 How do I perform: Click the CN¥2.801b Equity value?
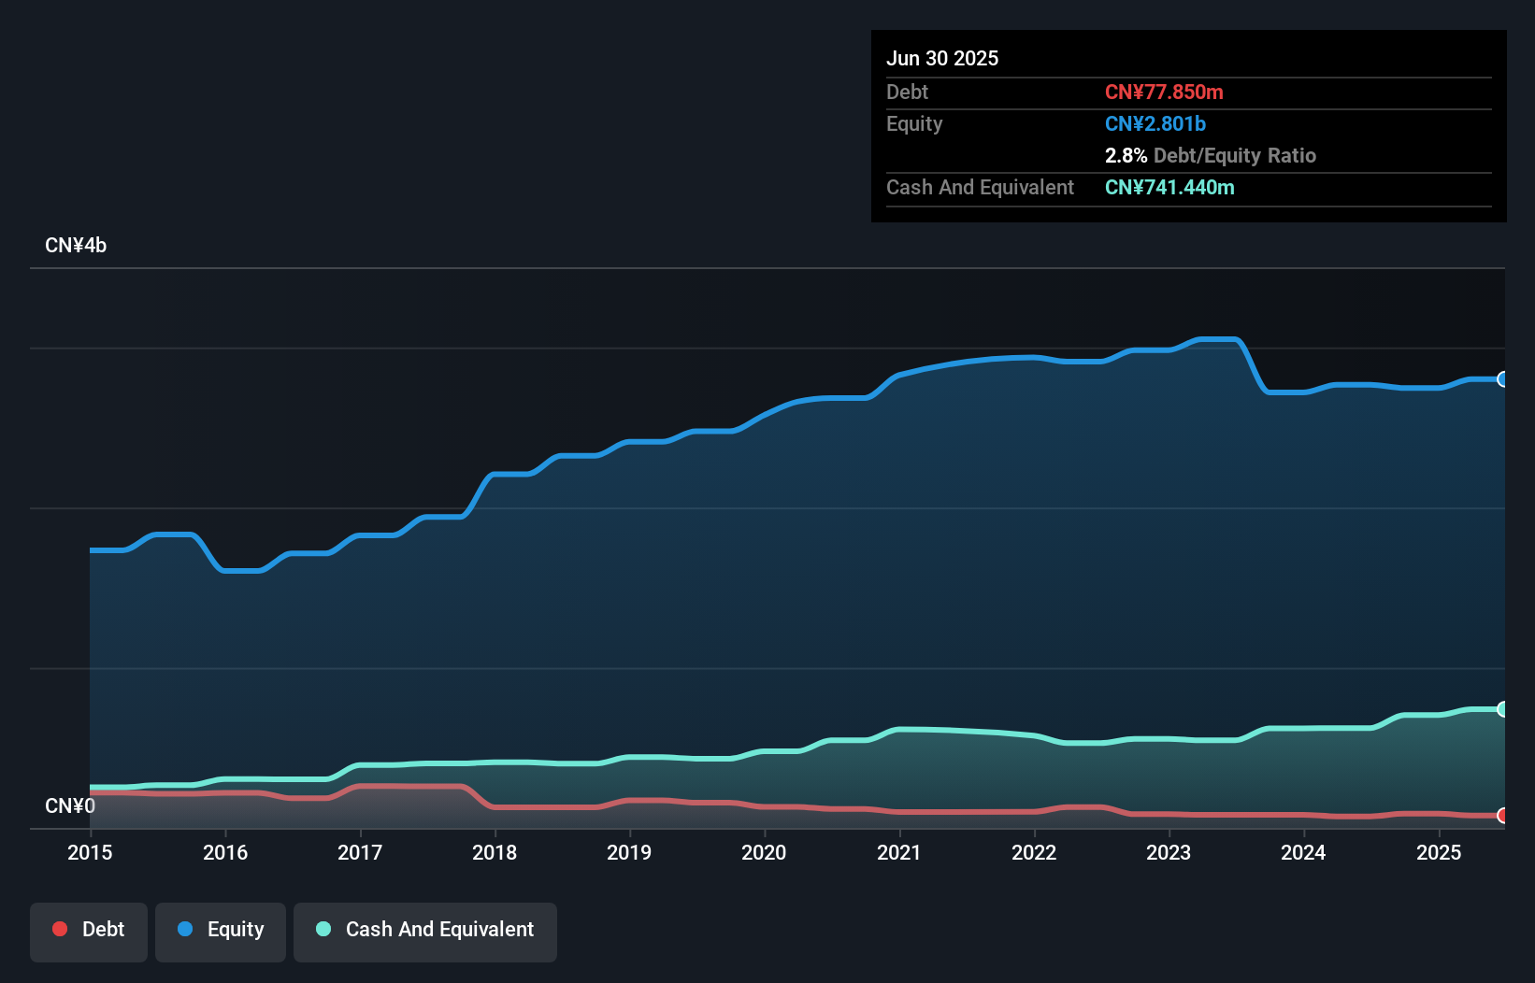(x=1155, y=123)
